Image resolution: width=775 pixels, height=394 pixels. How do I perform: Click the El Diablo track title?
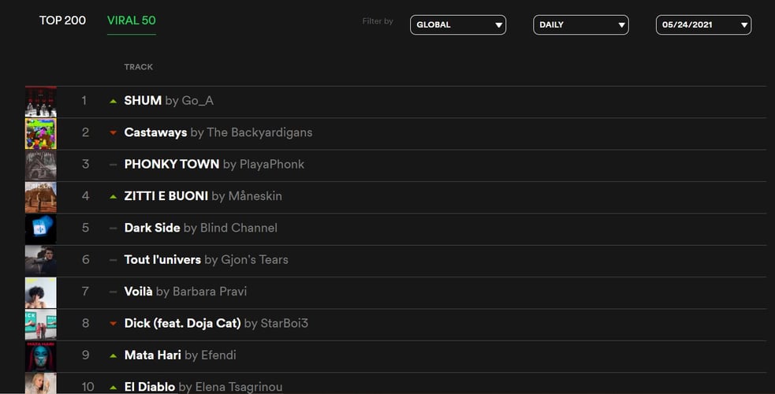click(150, 387)
